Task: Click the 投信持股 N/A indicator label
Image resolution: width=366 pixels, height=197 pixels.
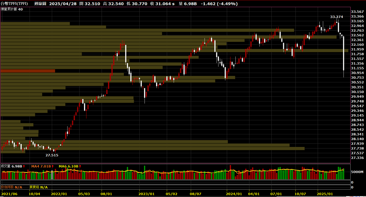Action: pos(12,187)
